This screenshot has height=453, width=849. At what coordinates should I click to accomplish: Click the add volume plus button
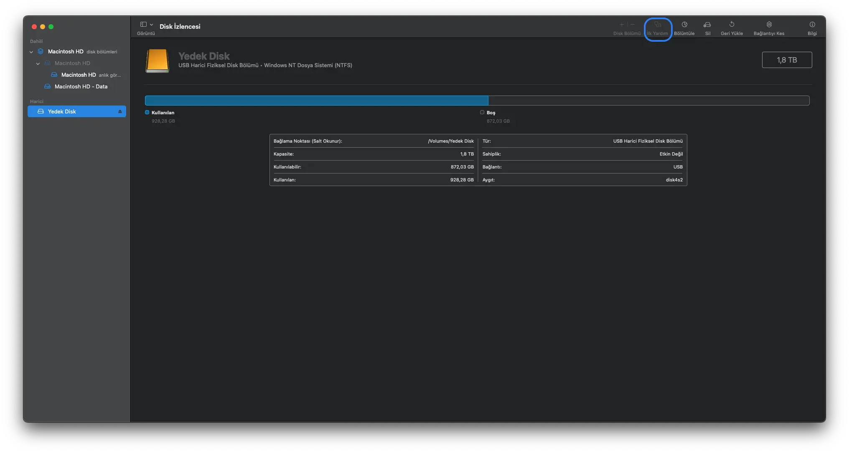click(x=622, y=25)
